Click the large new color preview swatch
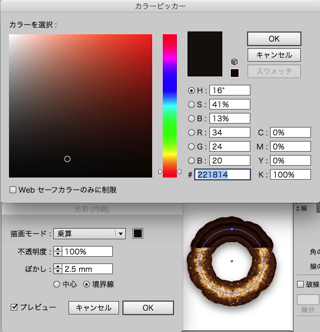 tap(205, 54)
